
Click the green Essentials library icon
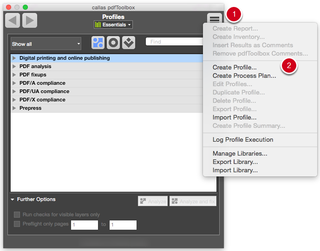[98, 25]
